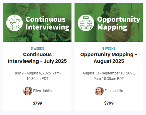
Task: Select the July 9 - August 6 schedule text
Action: point(37,76)
